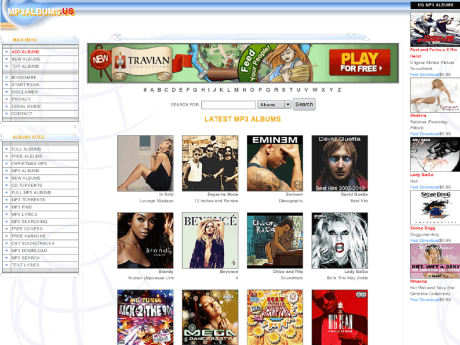The image size is (460, 345).
Task: Filter albums by the # symbol
Action: 145,90
